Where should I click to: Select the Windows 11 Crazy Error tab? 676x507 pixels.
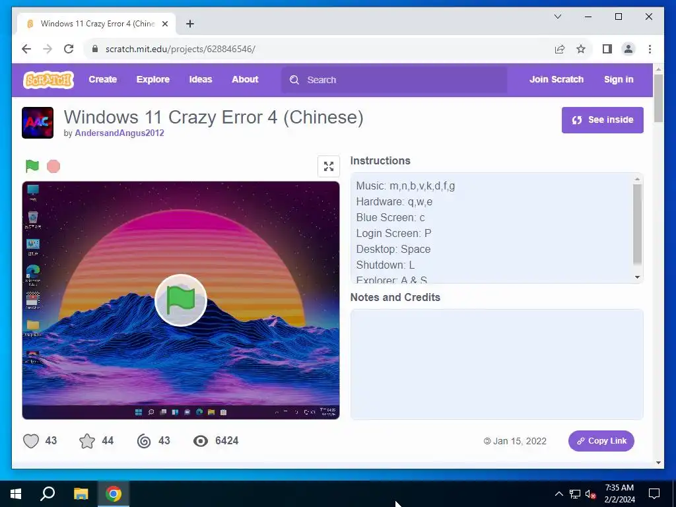tap(96, 24)
